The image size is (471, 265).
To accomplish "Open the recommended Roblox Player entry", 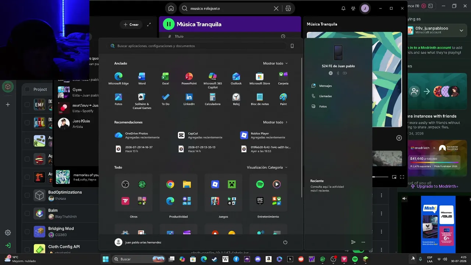I will 263,135.
